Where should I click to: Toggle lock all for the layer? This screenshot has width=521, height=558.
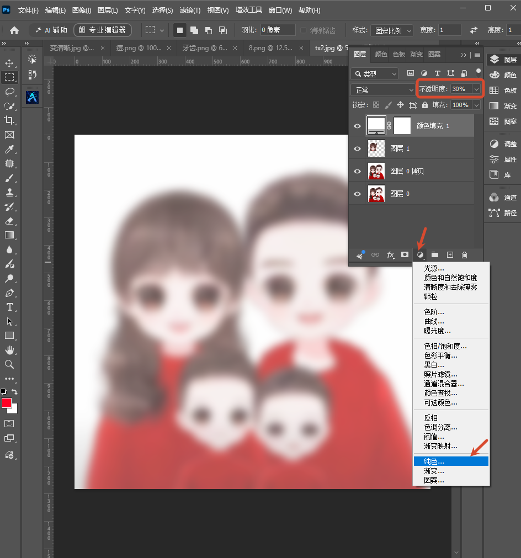click(x=425, y=105)
